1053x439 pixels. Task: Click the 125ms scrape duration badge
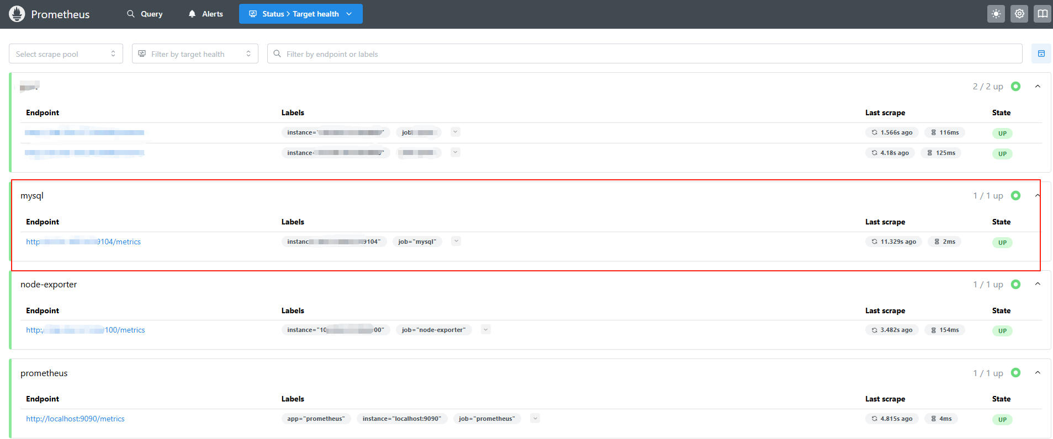point(941,153)
